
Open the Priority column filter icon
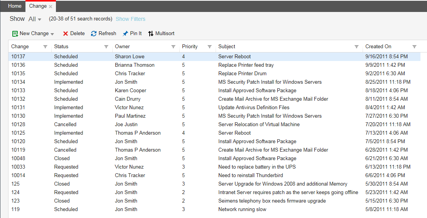pyautogui.click(x=210, y=47)
